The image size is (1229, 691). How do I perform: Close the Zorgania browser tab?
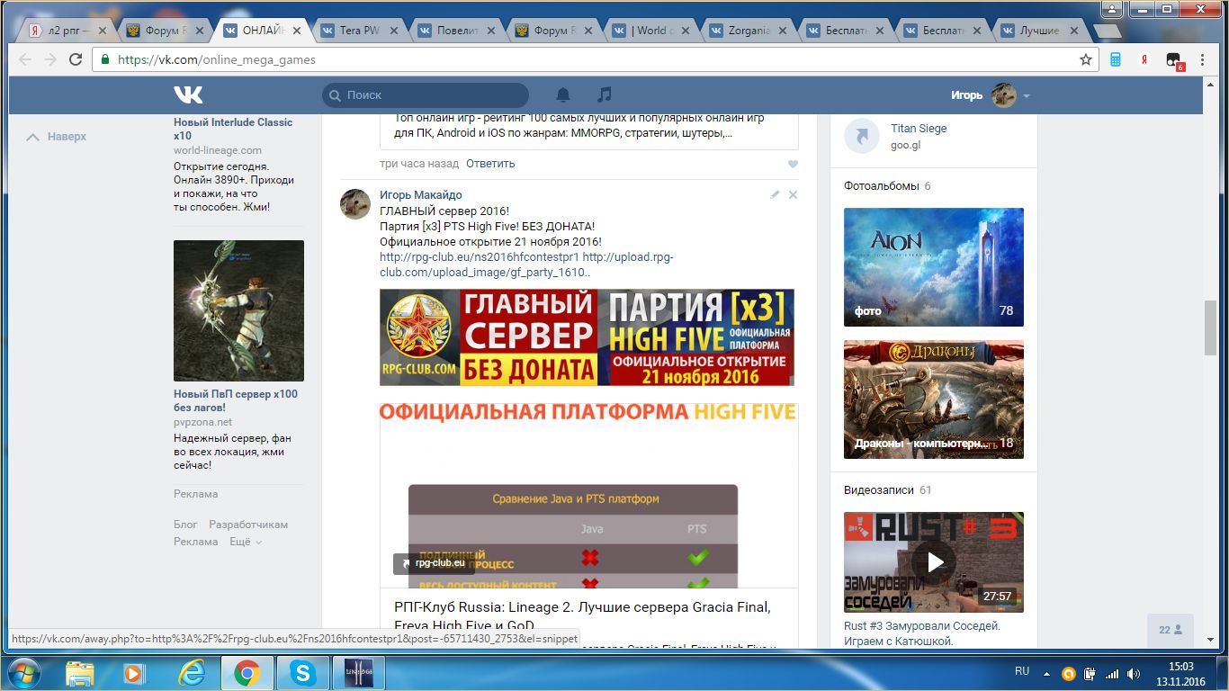[781, 31]
